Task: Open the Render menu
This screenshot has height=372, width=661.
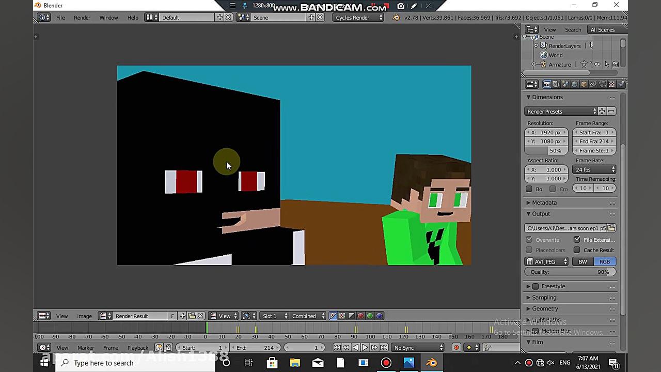Action: pyautogui.click(x=82, y=18)
